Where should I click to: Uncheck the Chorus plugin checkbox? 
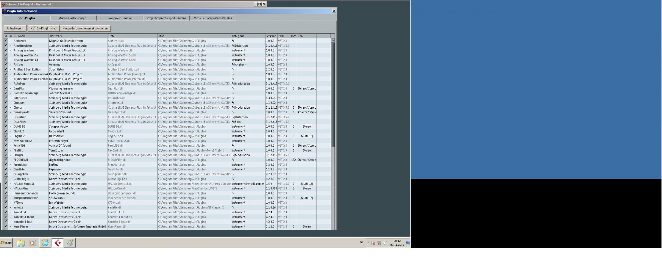(6, 107)
